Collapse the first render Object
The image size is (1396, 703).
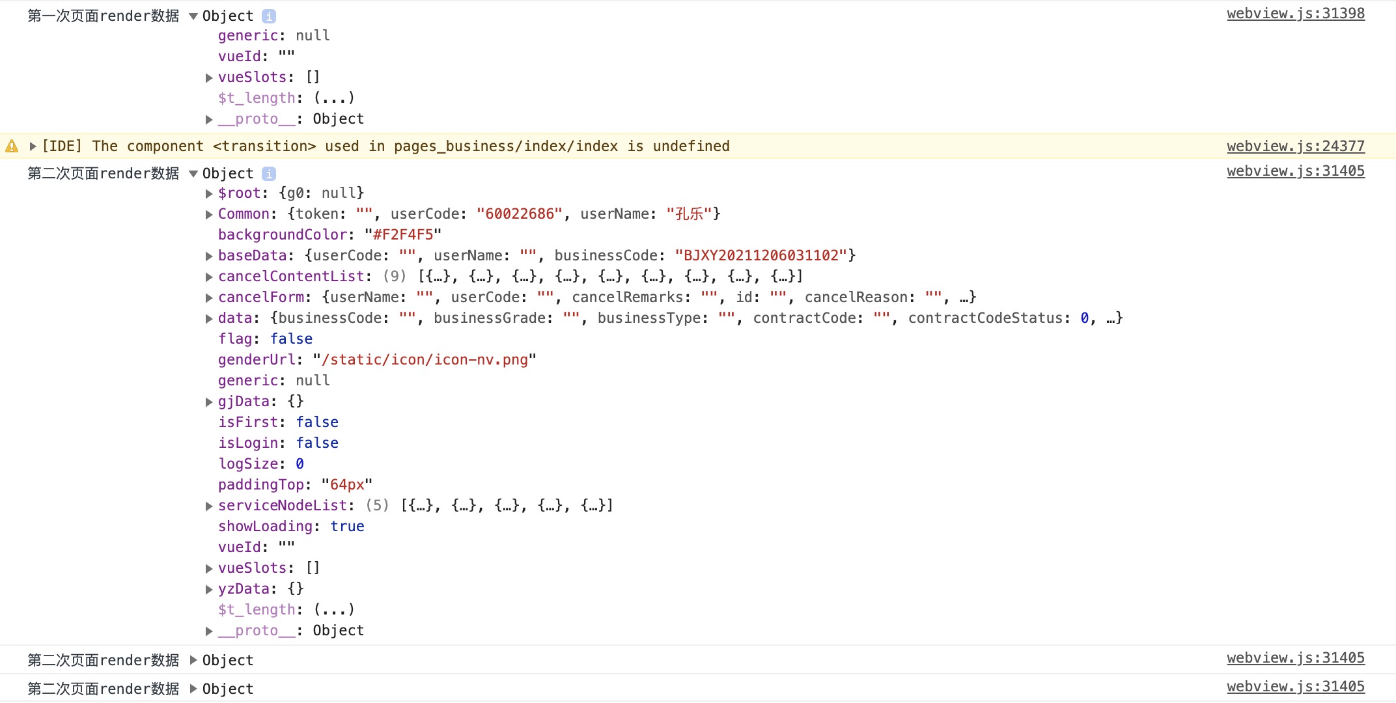click(193, 16)
